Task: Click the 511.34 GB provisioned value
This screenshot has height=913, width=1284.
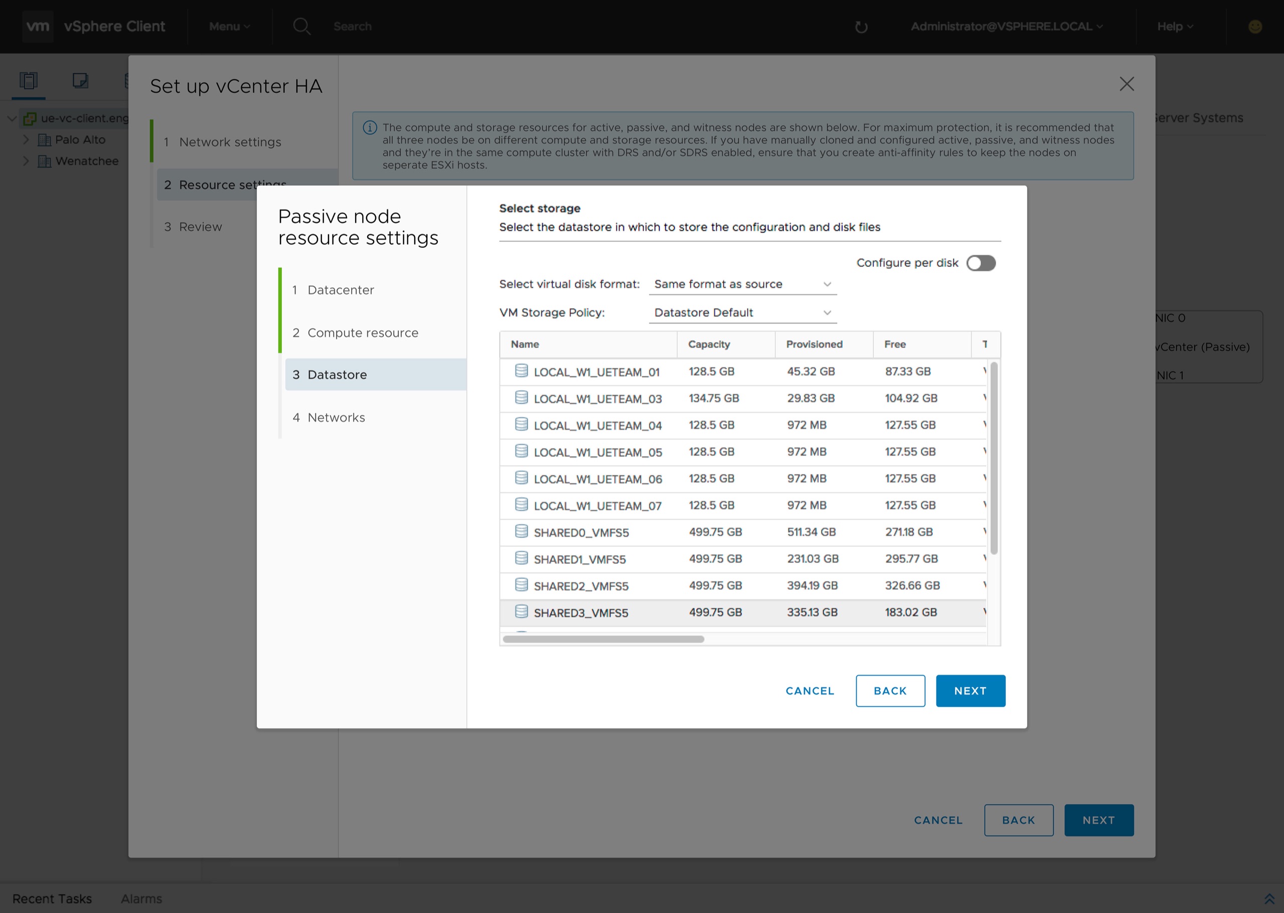Action: click(811, 532)
